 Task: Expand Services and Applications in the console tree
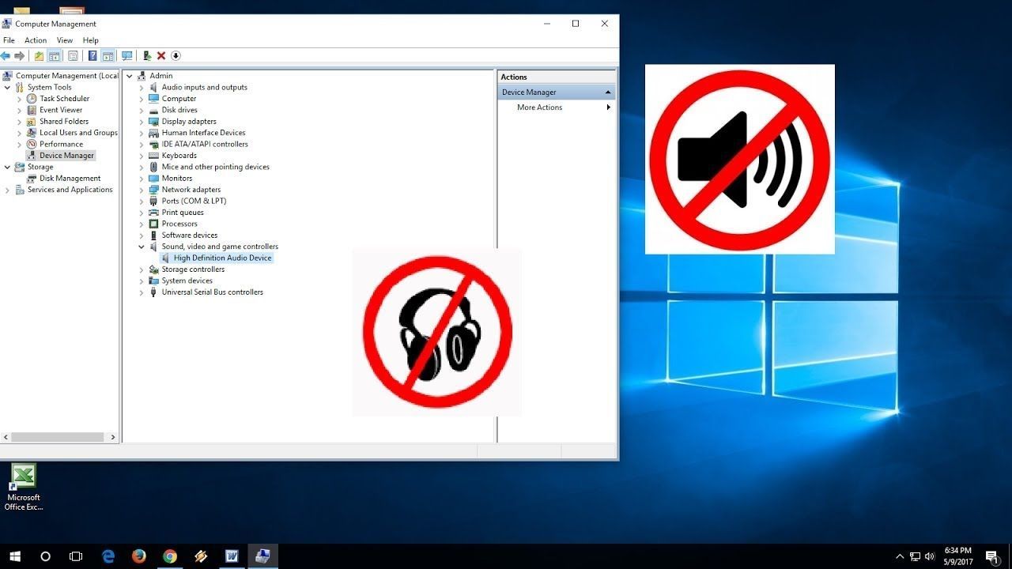pos(8,190)
